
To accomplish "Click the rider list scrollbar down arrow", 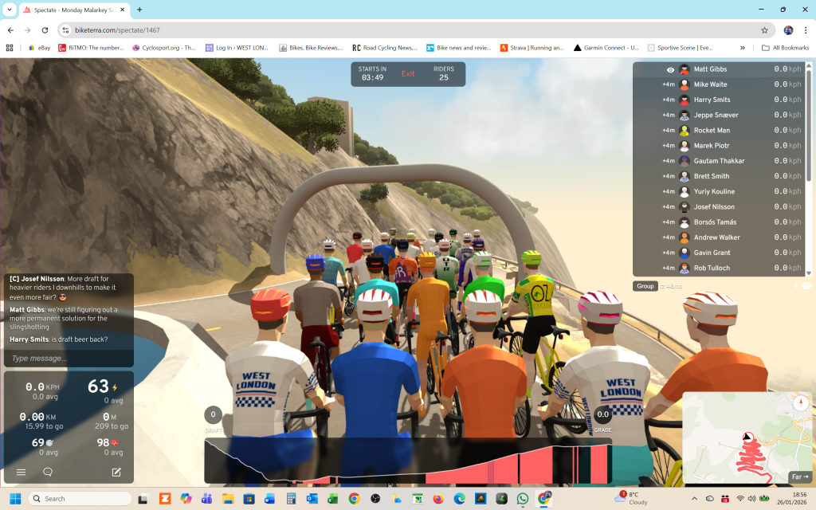I will tap(807, 272).
